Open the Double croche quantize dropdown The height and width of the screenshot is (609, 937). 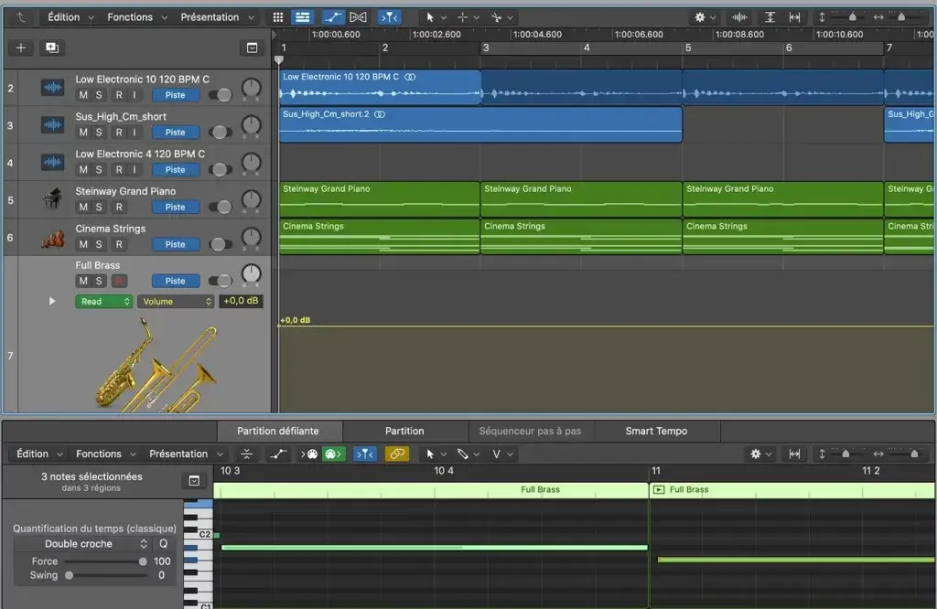pyautogui.click(x=81, y=544)
